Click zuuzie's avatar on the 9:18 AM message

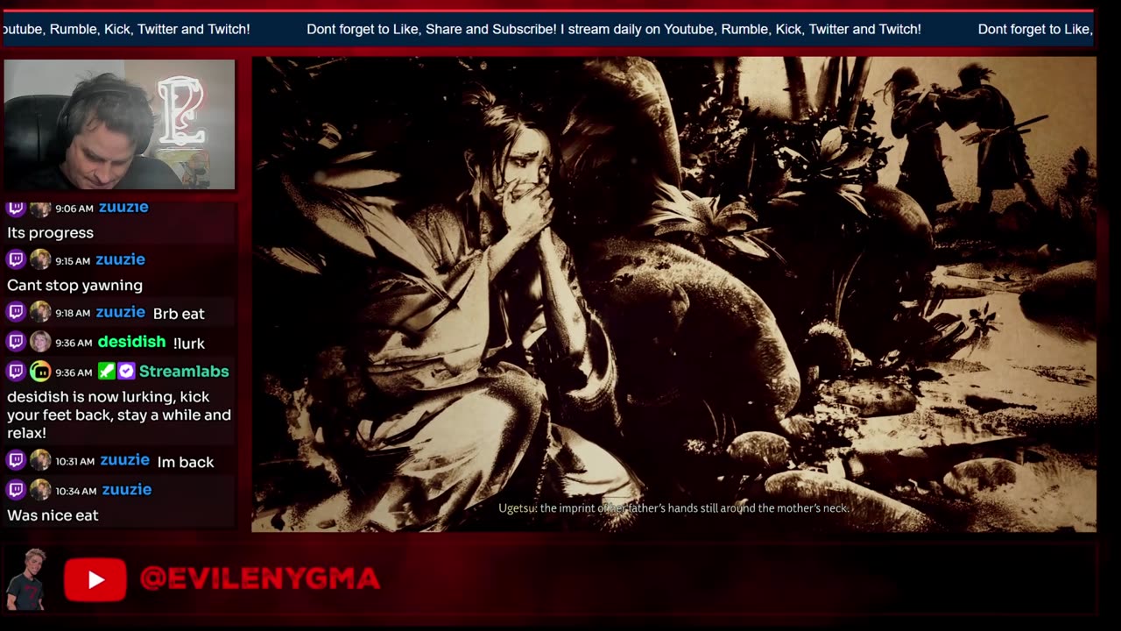click(40, 312)
